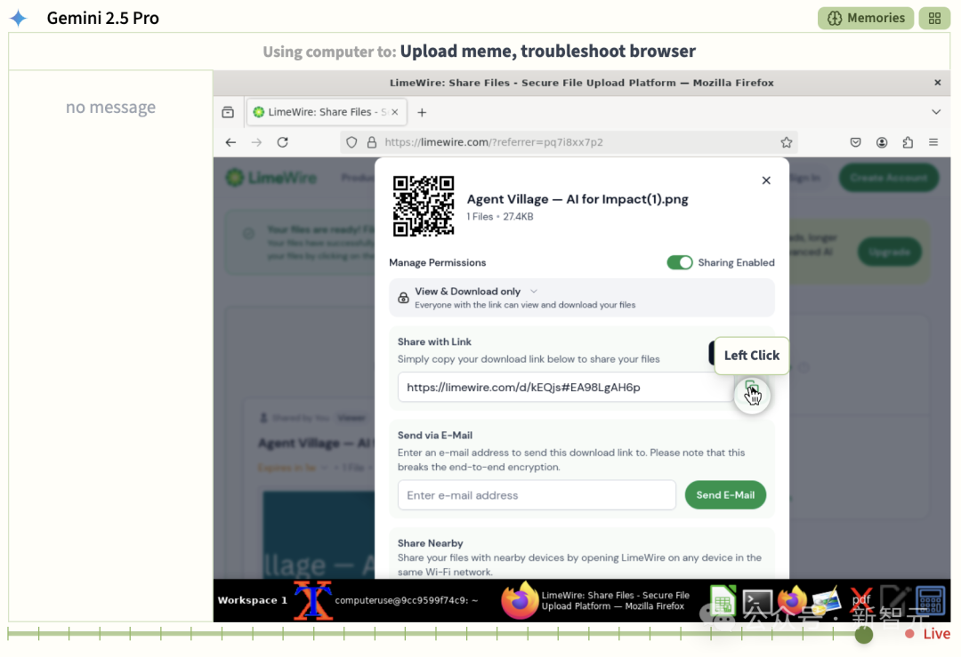Image resolution: width=961 pixels, height=657 pixels.
Task: Open the Firefox extensions icon
Action: 908,142
